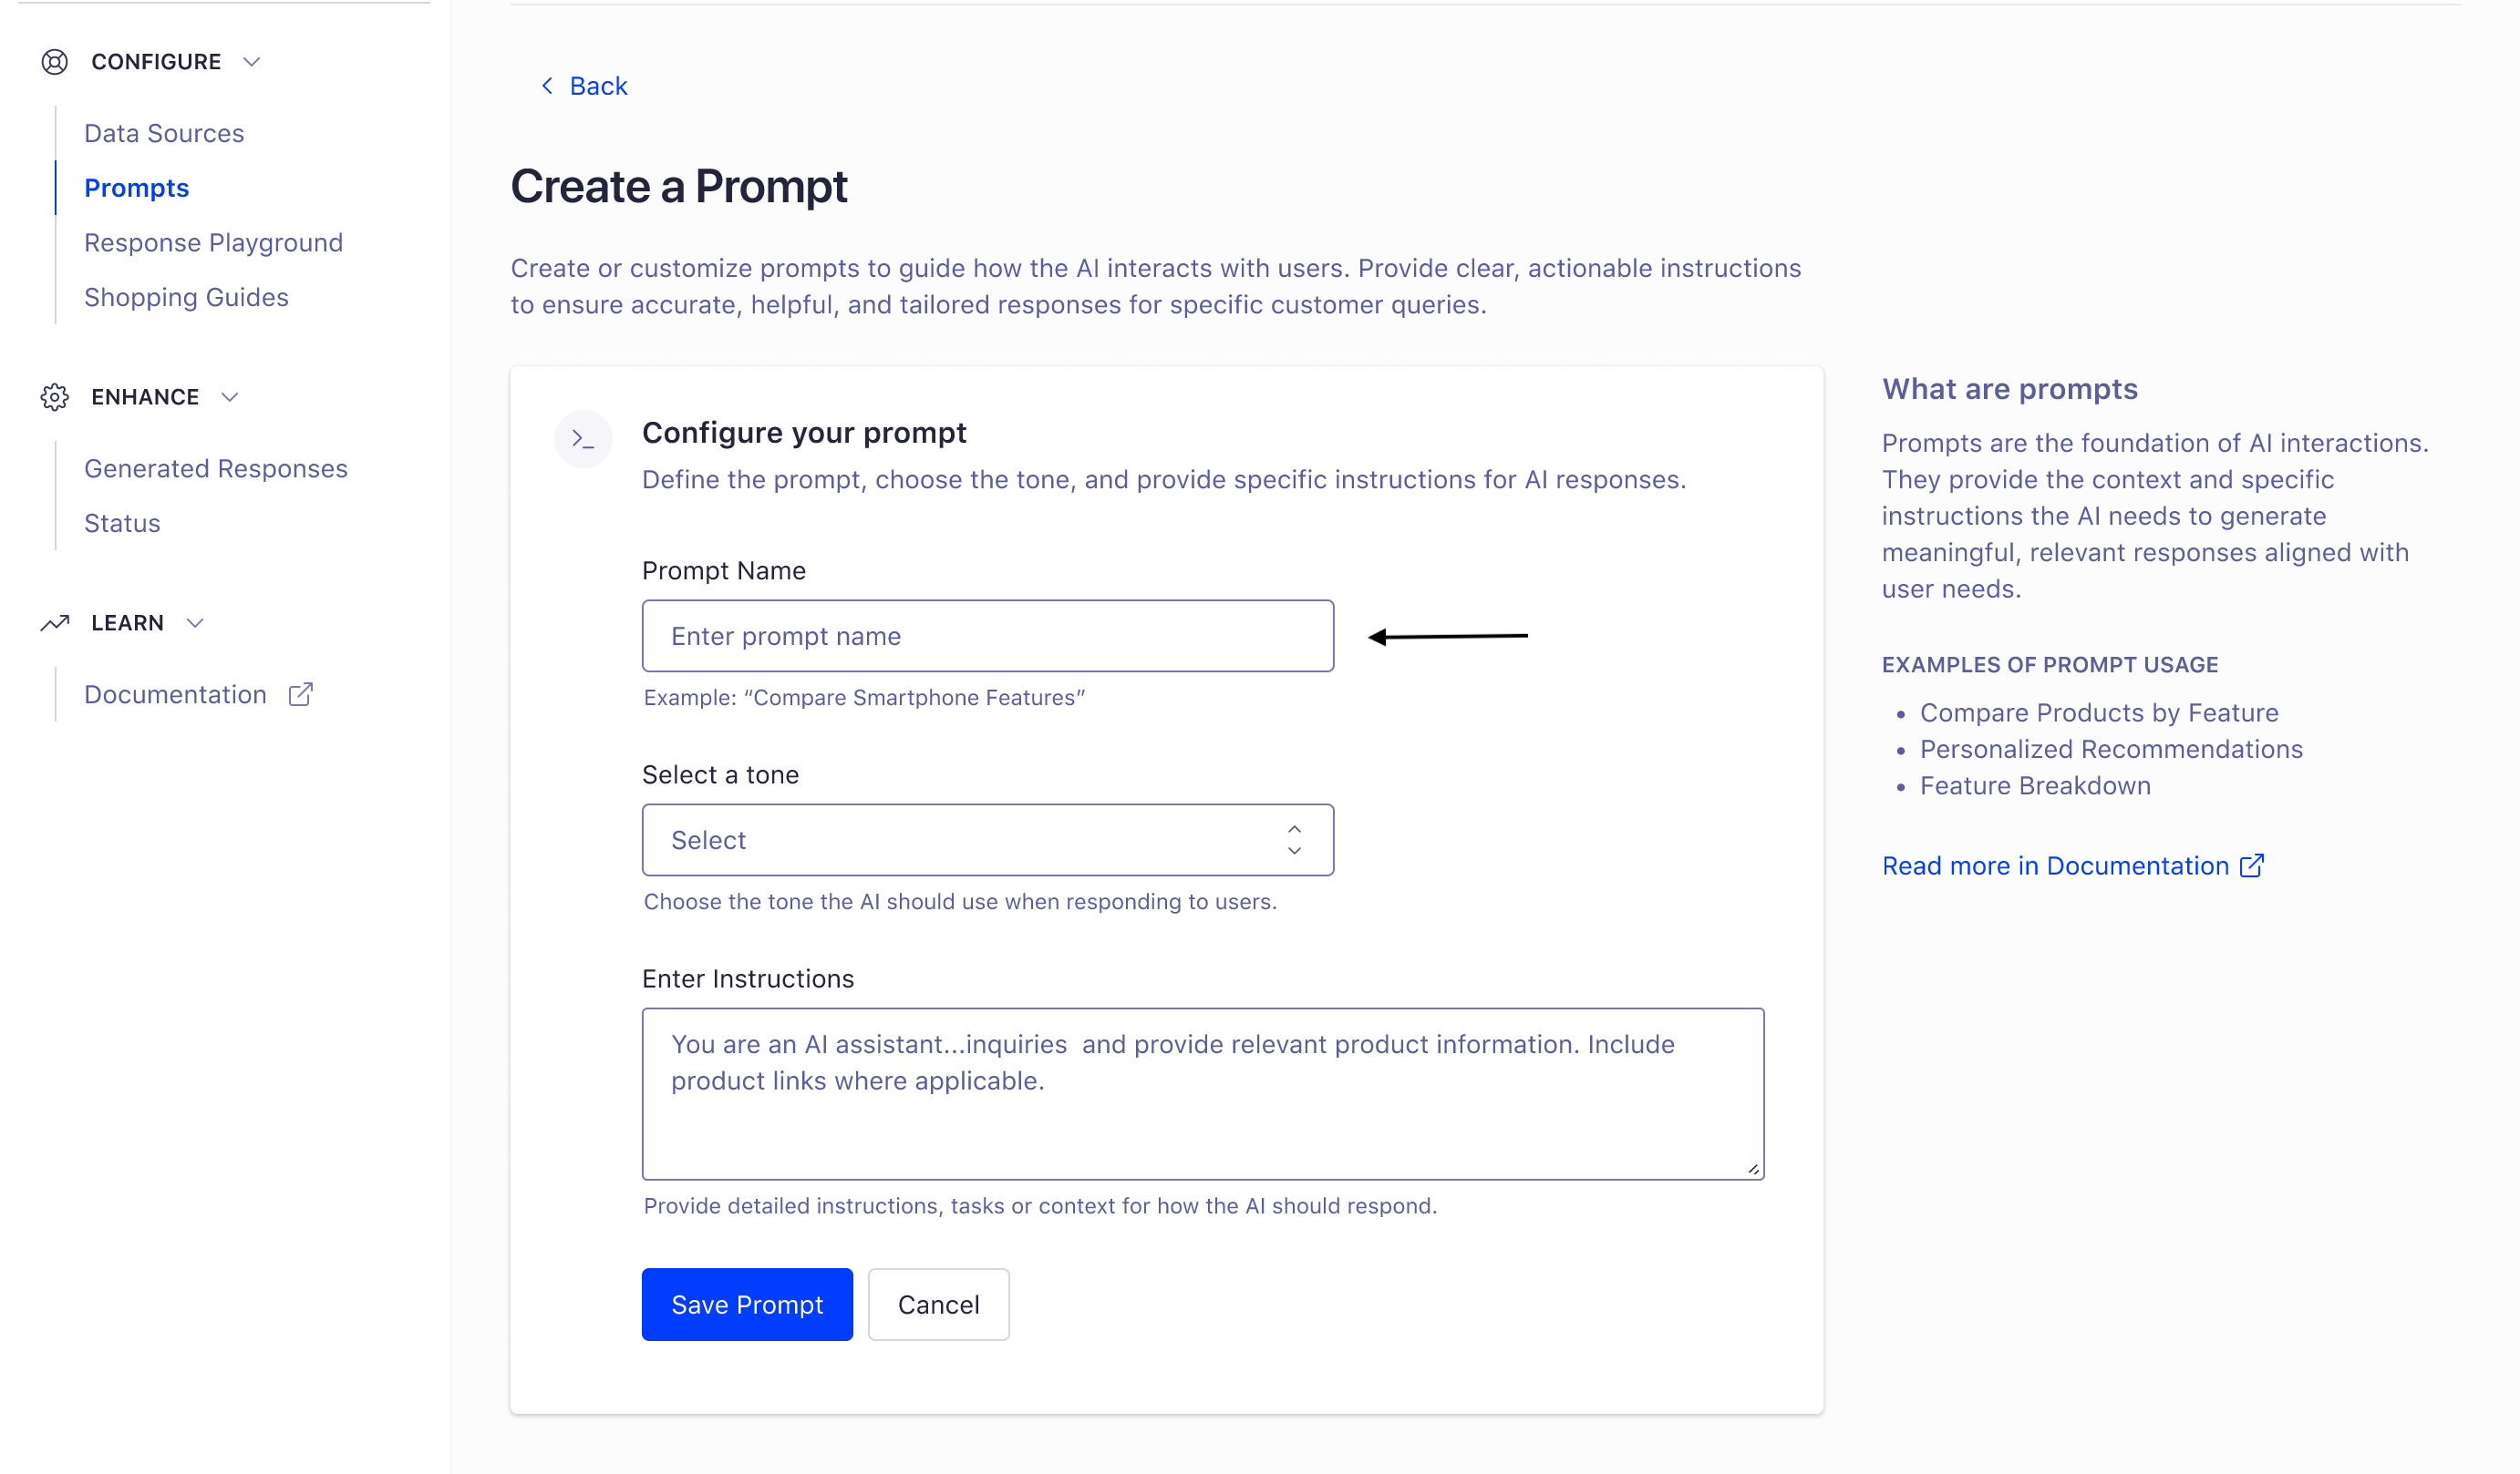This screenshot has width=2520, height=1474.
Task: Click the ENHANCE gear icon
Action: coord(55,395)
